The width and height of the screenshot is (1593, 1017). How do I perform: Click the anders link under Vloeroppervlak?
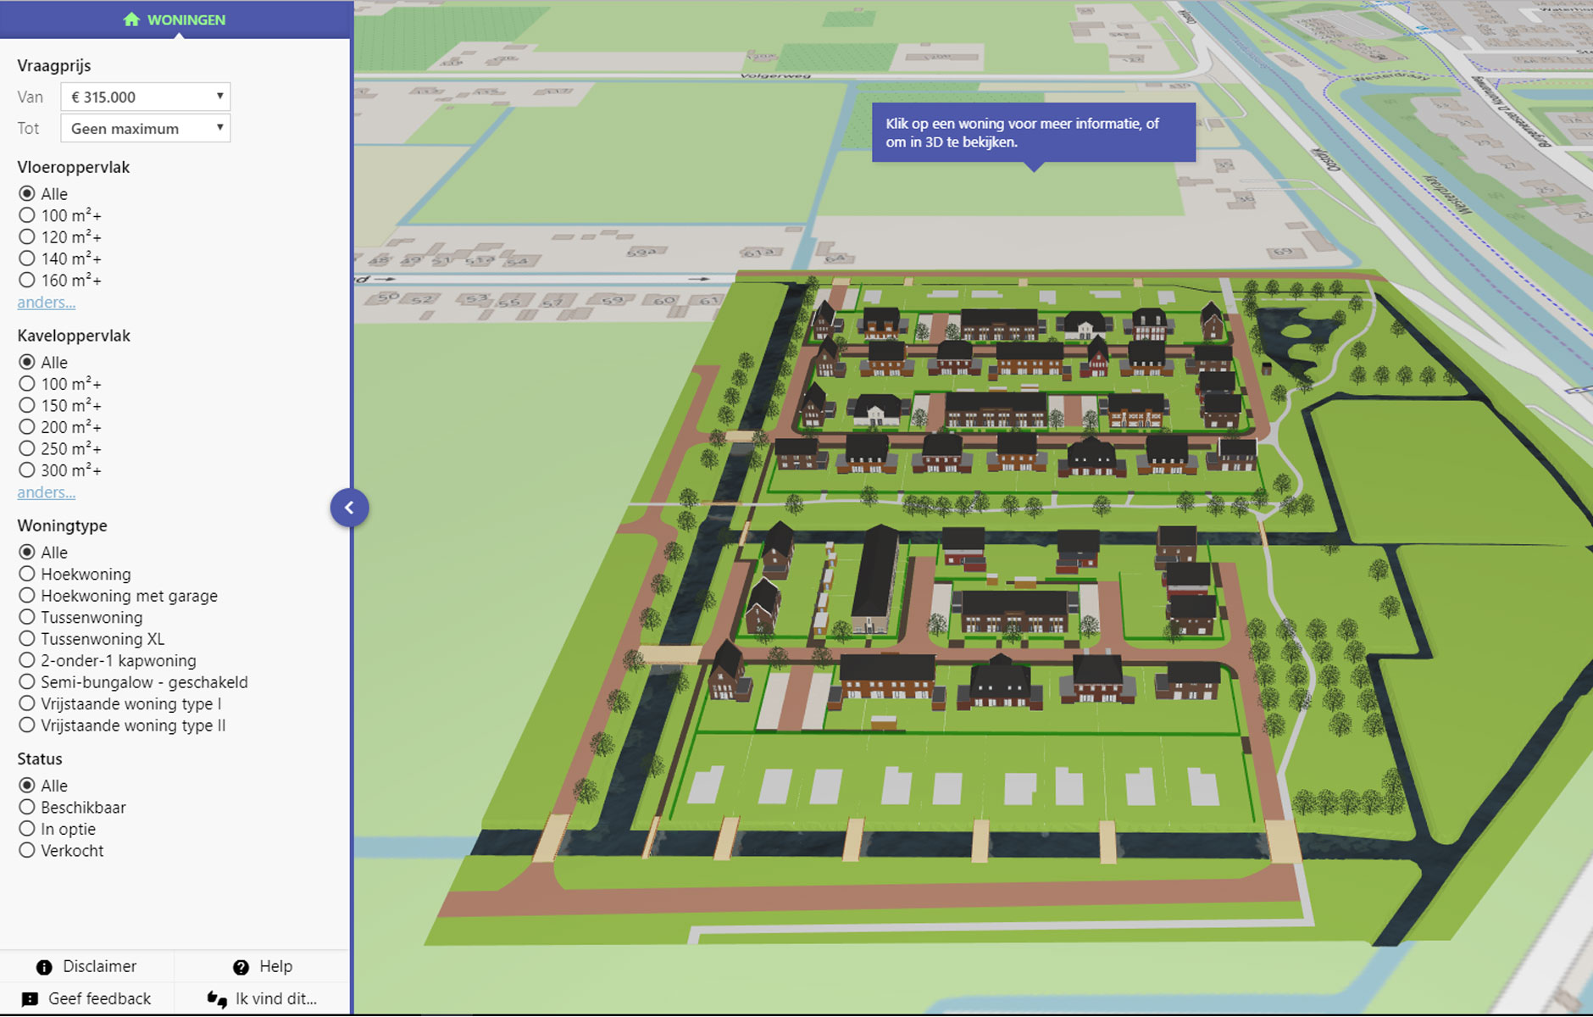(47, 303)
